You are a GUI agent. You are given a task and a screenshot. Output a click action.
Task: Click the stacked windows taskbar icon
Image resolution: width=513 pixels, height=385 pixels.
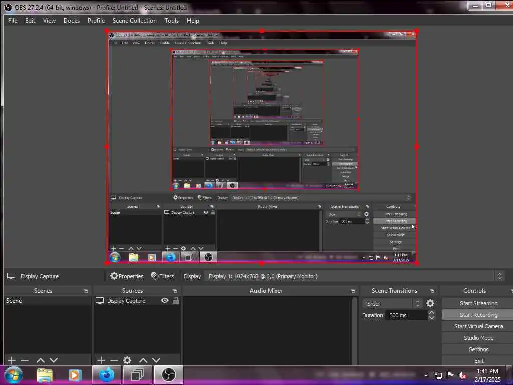point(137,375)
